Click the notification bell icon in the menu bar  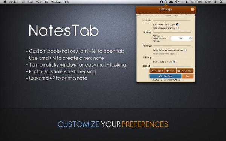[x=171, y=2]
